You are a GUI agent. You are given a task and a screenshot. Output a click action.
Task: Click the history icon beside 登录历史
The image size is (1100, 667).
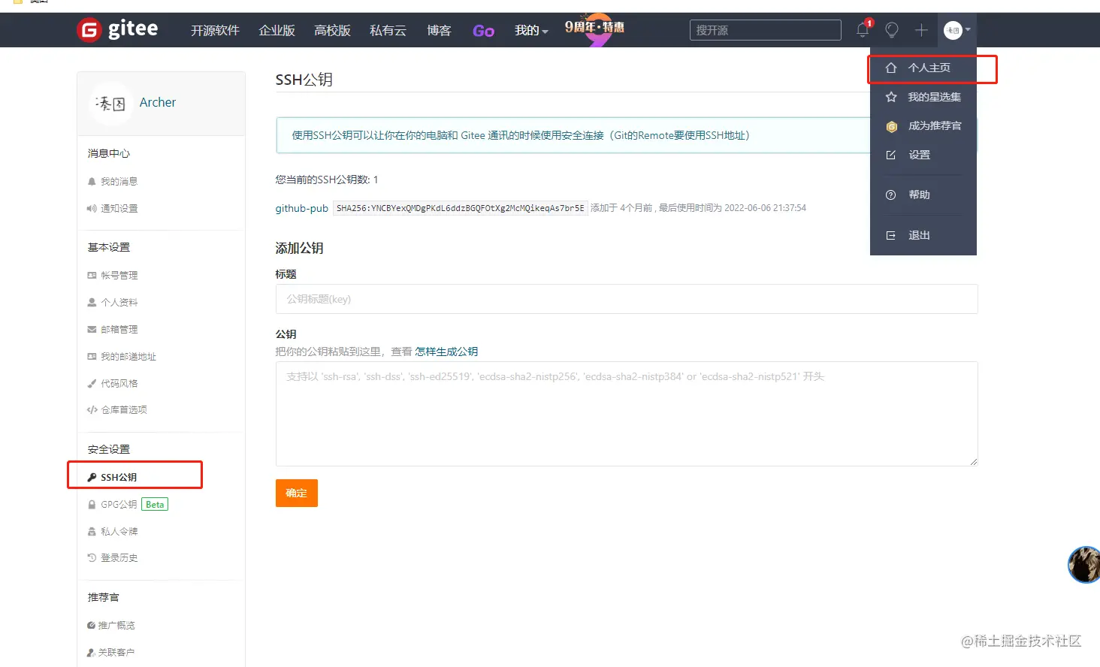[92, 557]
